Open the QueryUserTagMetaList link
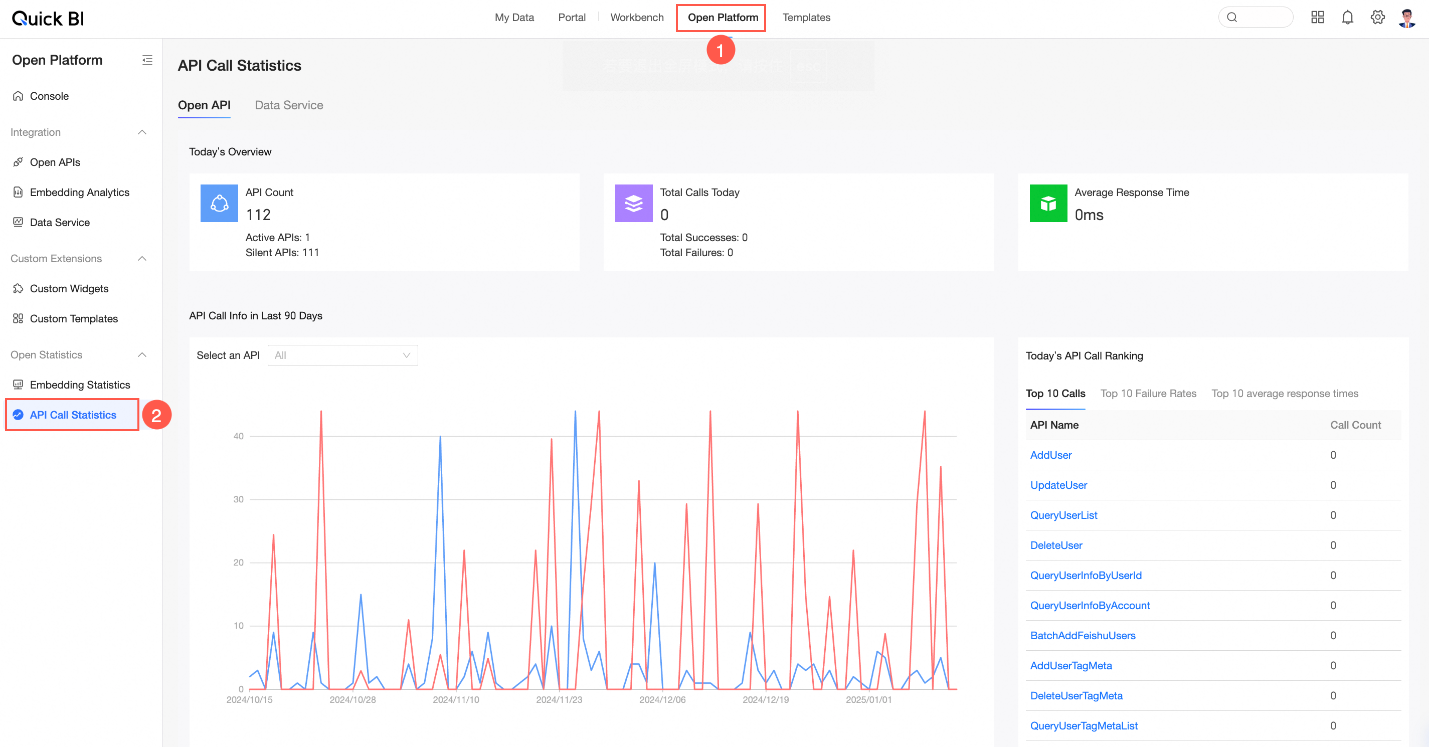This screenshot has height=747, width=1429. (1084, 725)
